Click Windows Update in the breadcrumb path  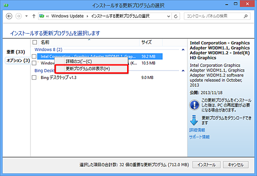coord(67,16)
